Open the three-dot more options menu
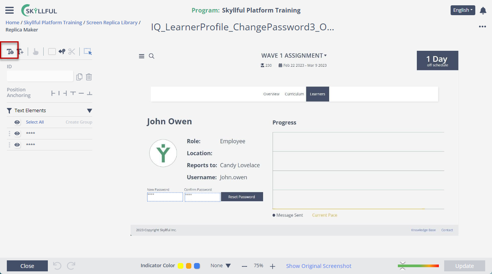 [x=483, y=27]
